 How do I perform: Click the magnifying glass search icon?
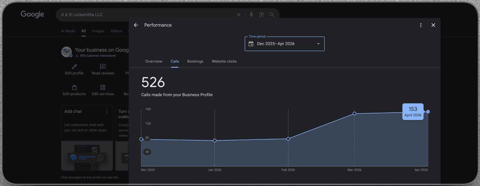272,15
